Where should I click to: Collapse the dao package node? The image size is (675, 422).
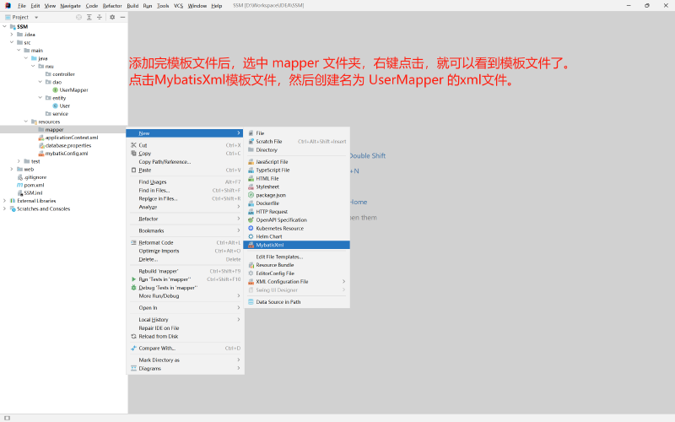tap(40, 82)
